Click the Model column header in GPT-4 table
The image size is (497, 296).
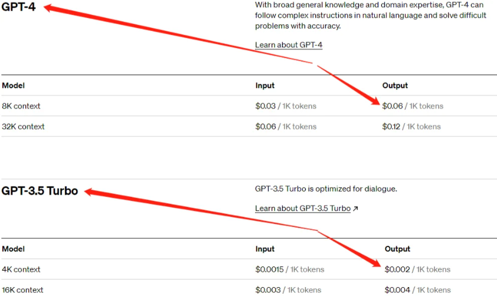[14, 85]
